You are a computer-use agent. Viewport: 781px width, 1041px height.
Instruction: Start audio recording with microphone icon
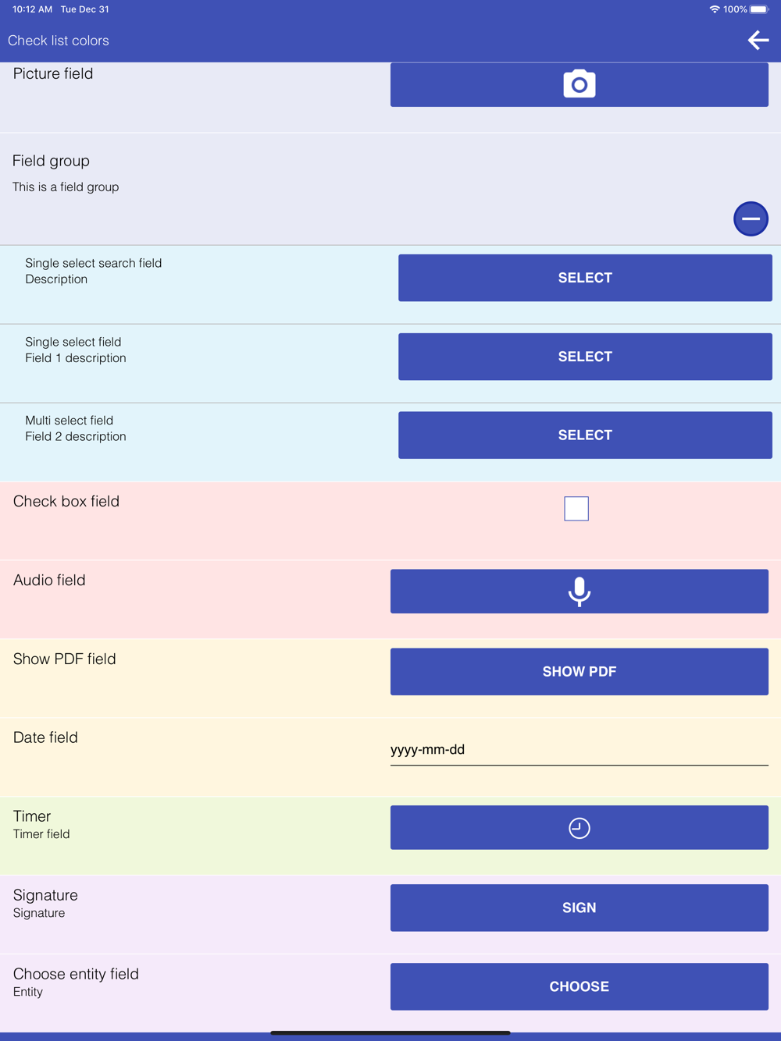[x=580, y=592]
